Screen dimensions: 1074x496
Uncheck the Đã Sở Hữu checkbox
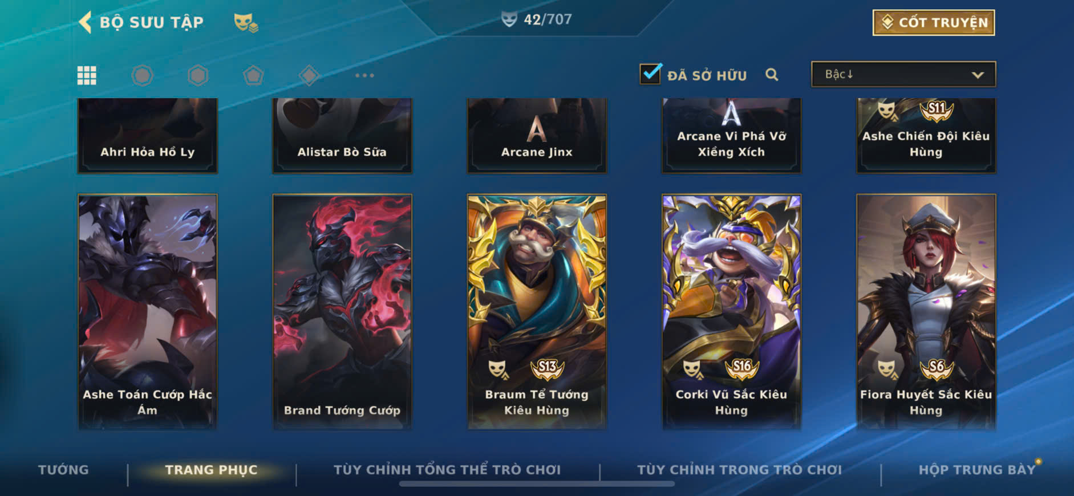point(651,74)
